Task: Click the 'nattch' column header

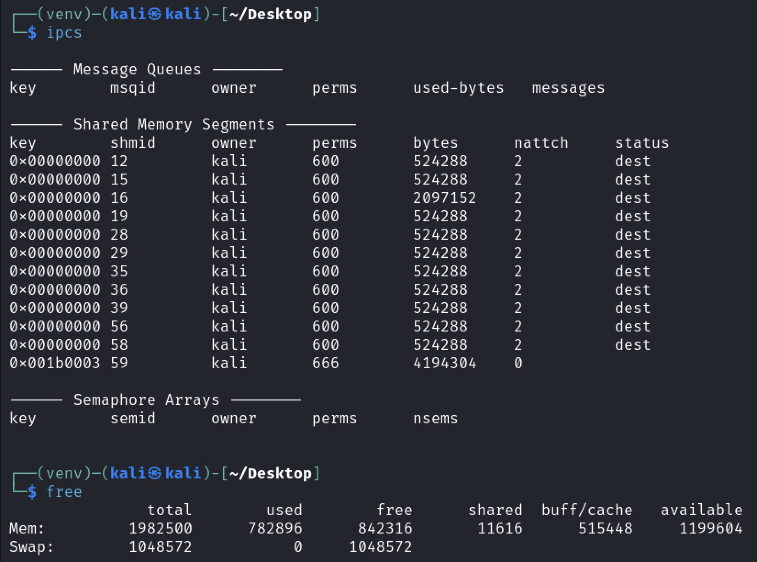Action: tap(541, 143)
